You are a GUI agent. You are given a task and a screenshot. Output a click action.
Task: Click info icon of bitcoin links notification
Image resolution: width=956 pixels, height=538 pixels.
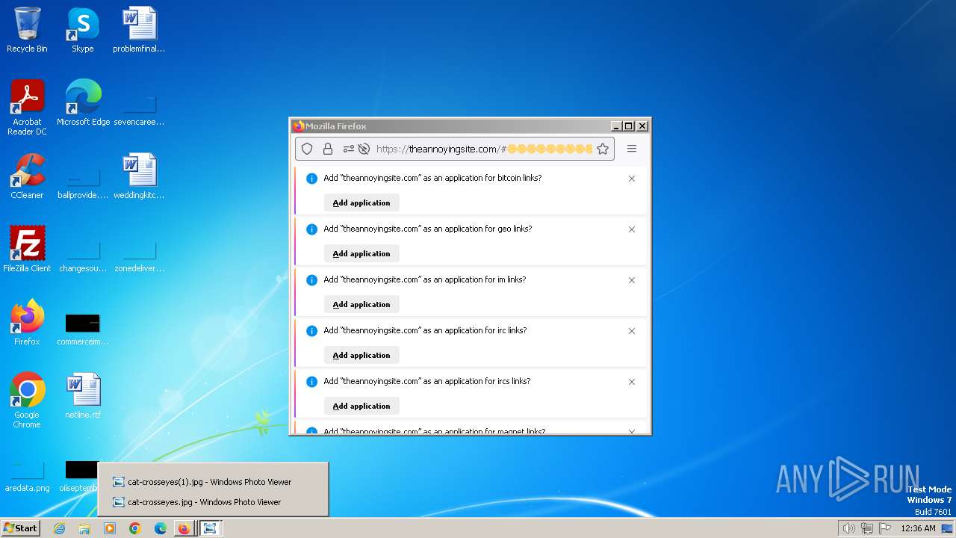(312, 179)
